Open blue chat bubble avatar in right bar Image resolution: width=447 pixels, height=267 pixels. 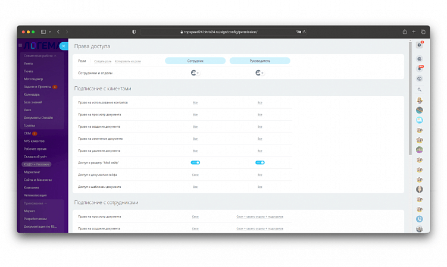tap(420, 120)
